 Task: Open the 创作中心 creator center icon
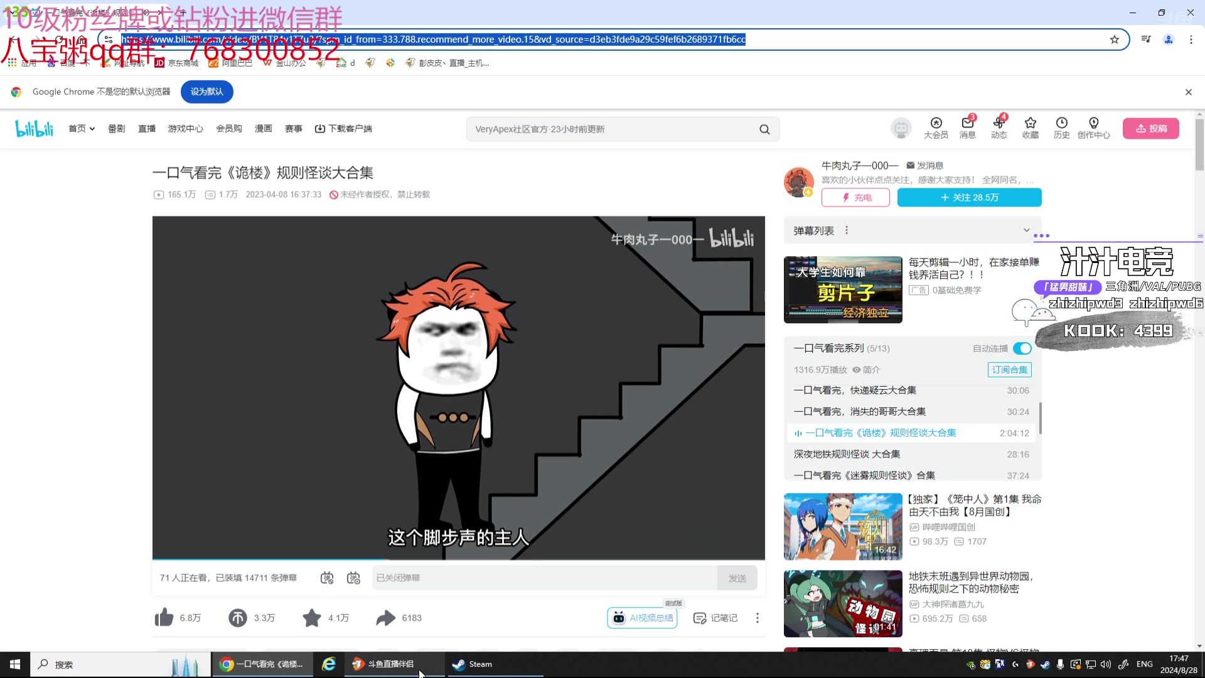[1094, 128]
